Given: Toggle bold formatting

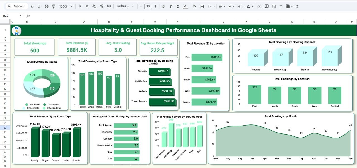Looking at the screenshot, I should point(163,6).
